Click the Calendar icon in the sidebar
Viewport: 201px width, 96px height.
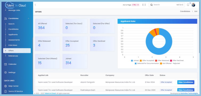tap(5, 64)
